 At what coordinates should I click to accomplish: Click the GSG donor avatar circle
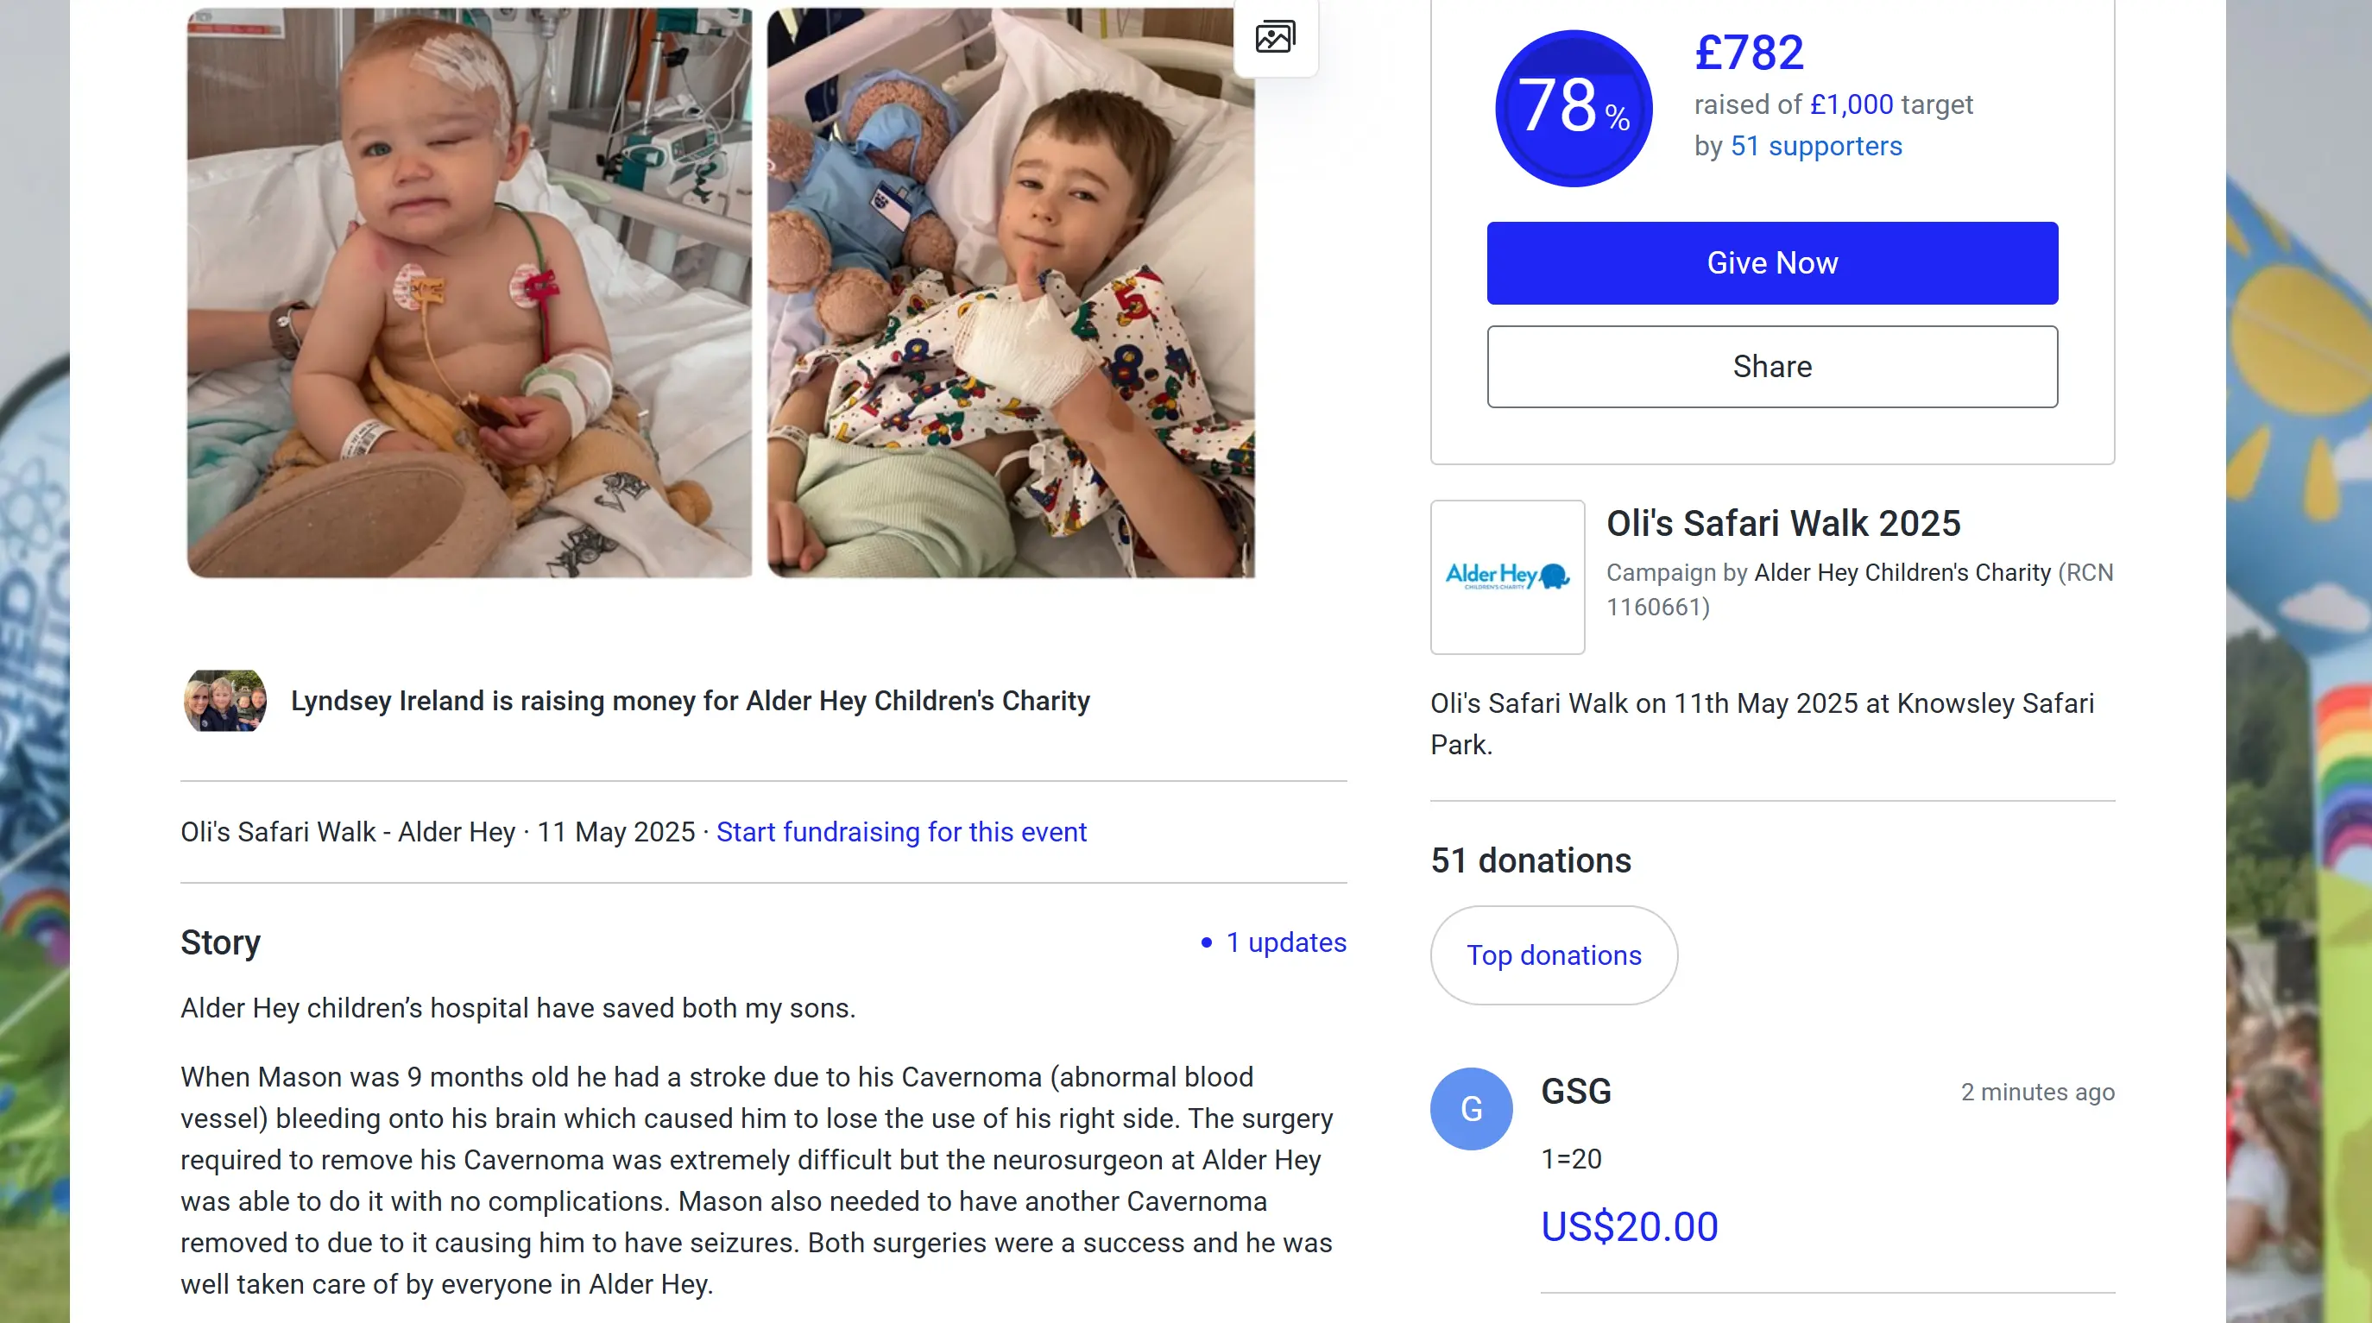pyautogui.click(x=1471, y=1108)
